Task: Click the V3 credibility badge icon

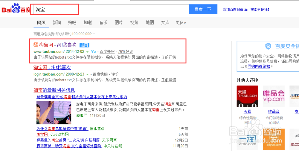Action: 93,51
